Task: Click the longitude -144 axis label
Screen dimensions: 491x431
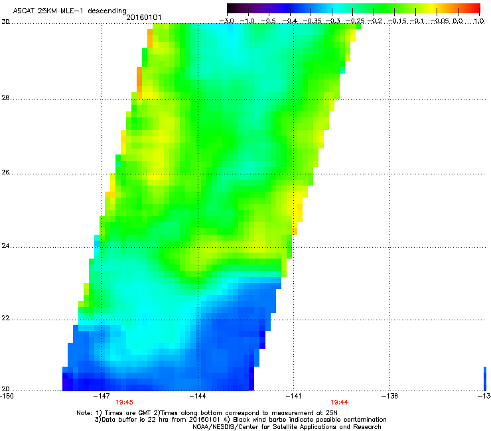Action: point(198,396)
